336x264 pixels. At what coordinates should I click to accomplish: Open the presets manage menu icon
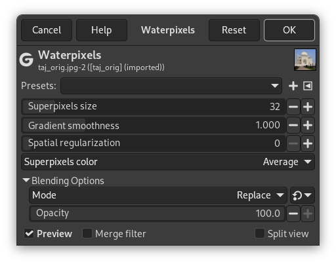308,86
